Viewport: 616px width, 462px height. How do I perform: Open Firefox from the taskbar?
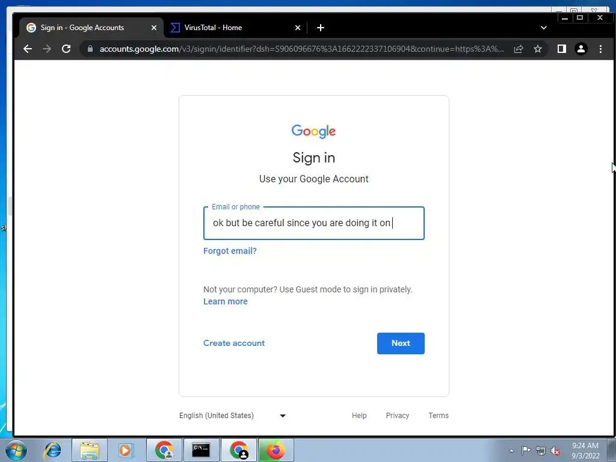[276, 450]
